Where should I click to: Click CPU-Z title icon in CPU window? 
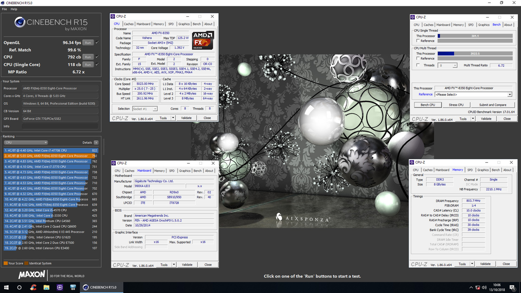(113, 16)
